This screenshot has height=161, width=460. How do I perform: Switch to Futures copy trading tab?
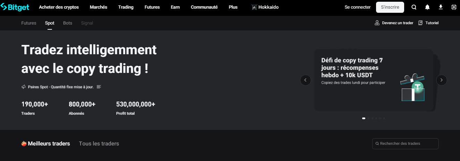click(x=29, y=23)
